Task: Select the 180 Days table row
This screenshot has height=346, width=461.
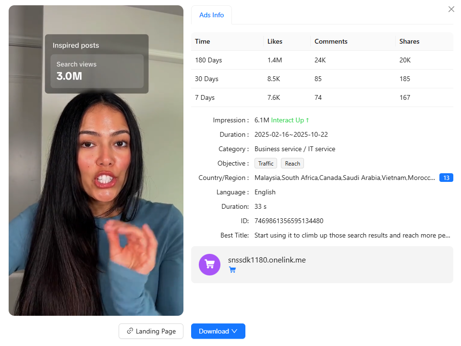Action: pyautogui.click(x=322, y=60)
